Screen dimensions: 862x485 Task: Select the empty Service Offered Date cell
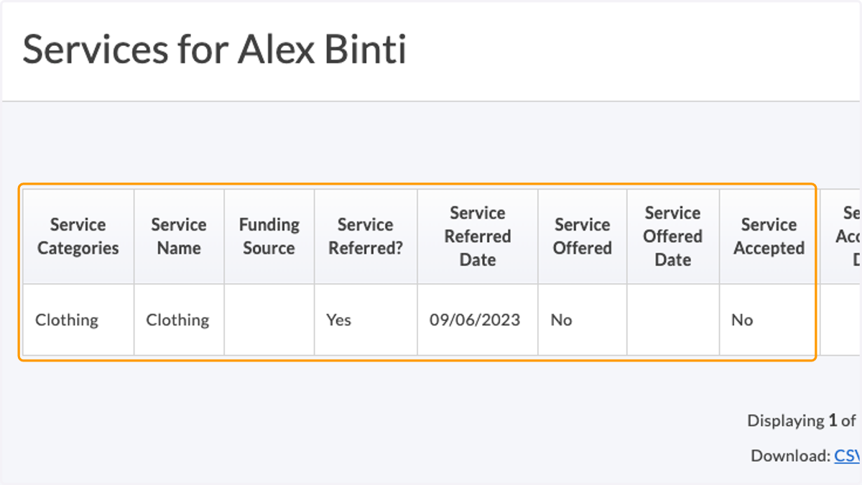click(x=673, y=320)
